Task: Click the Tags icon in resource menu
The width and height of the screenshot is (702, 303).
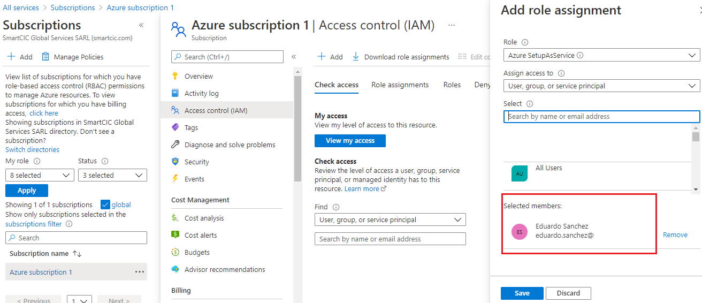Action: (x=175, y=127)
